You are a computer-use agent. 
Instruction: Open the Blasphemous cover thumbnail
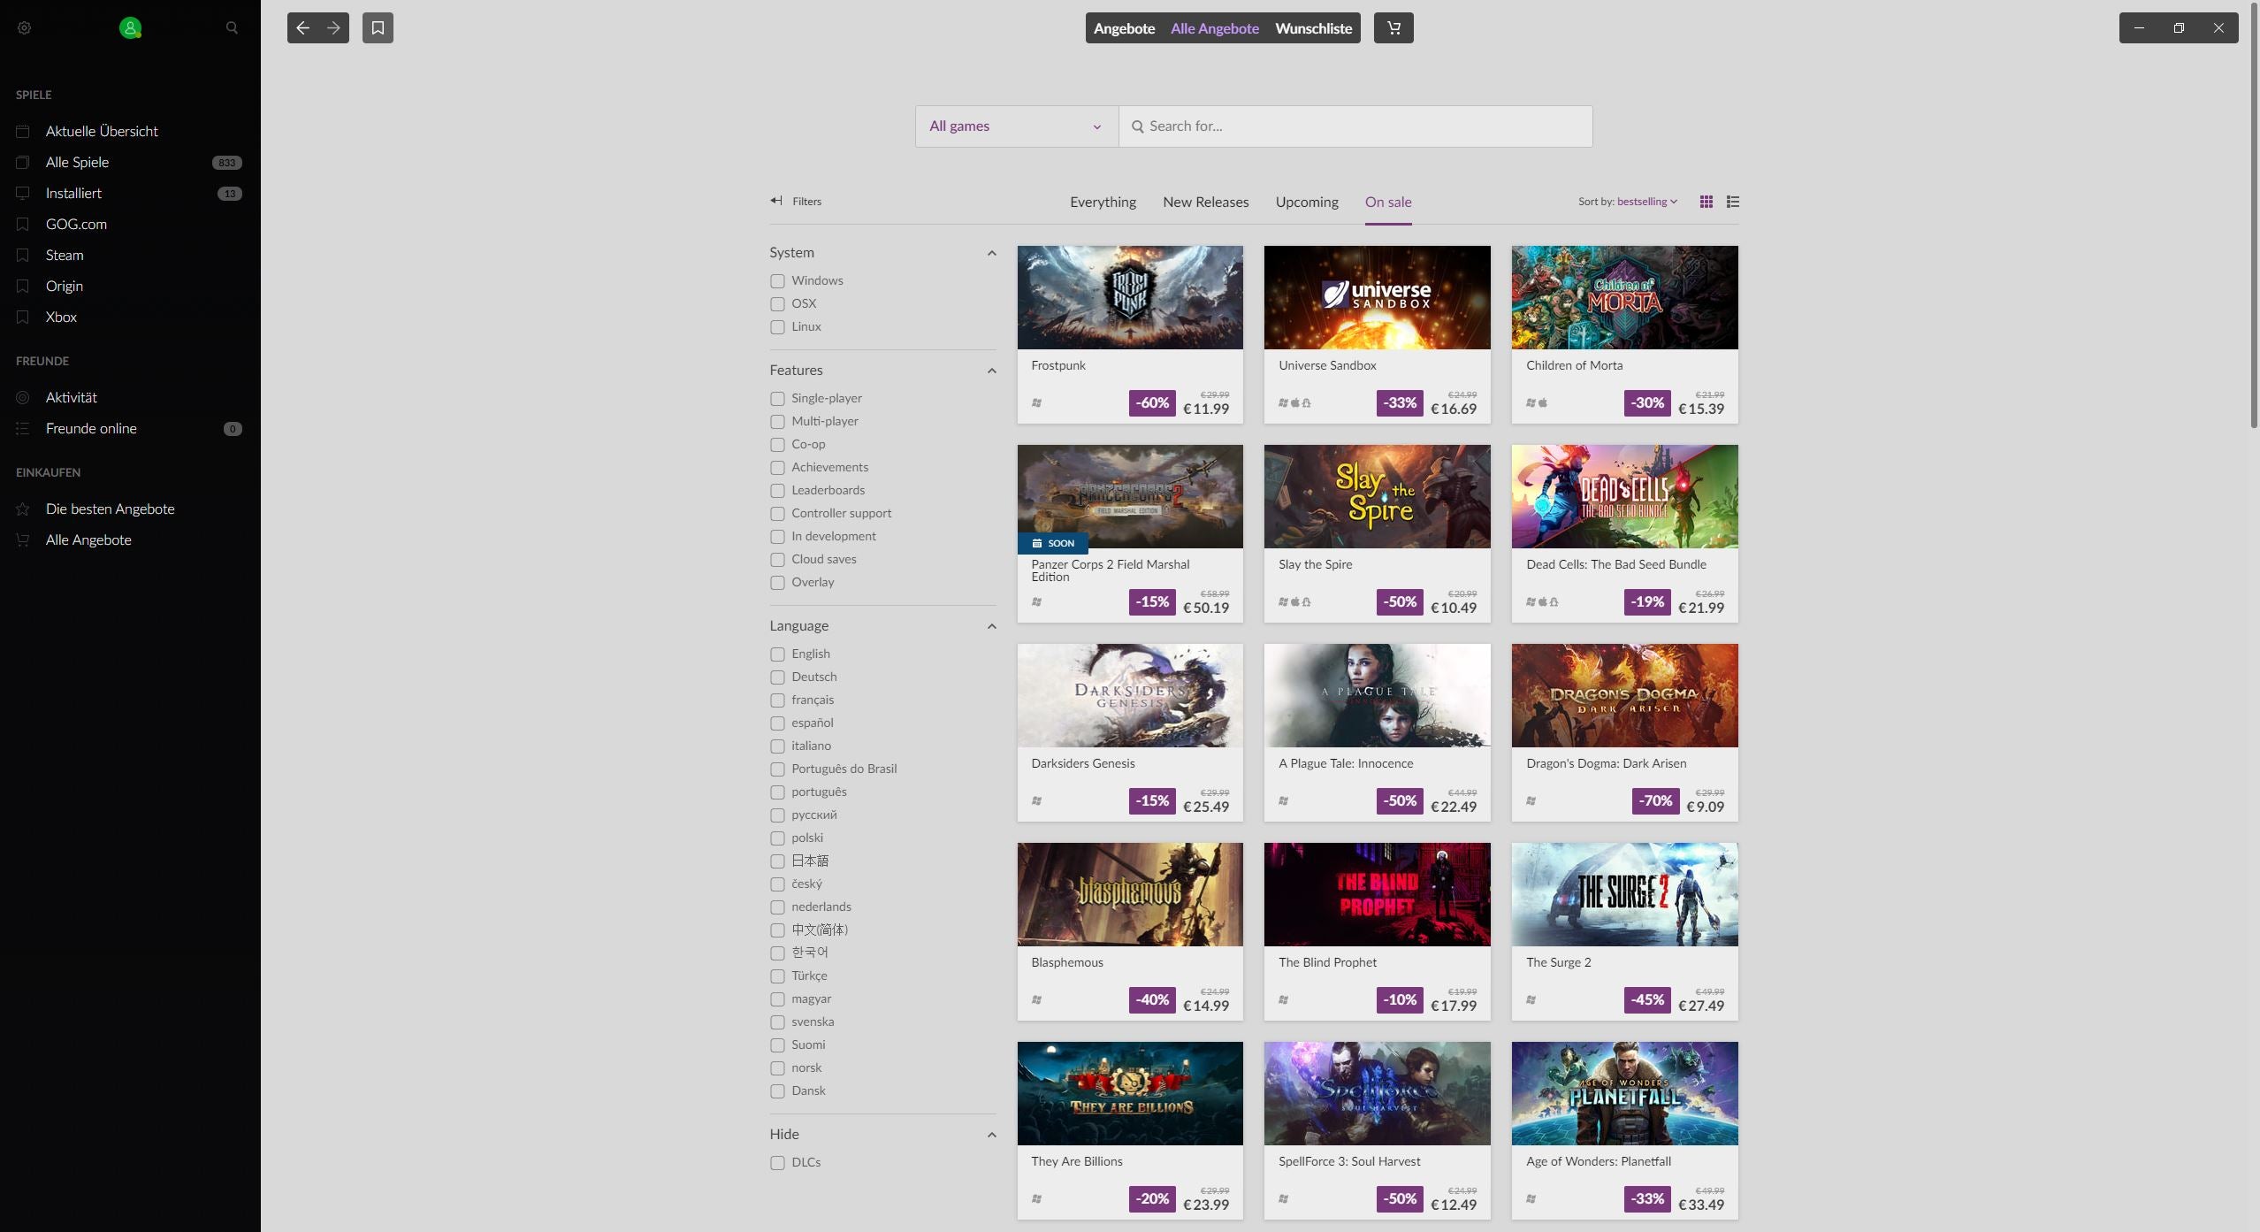[1130, 894]
